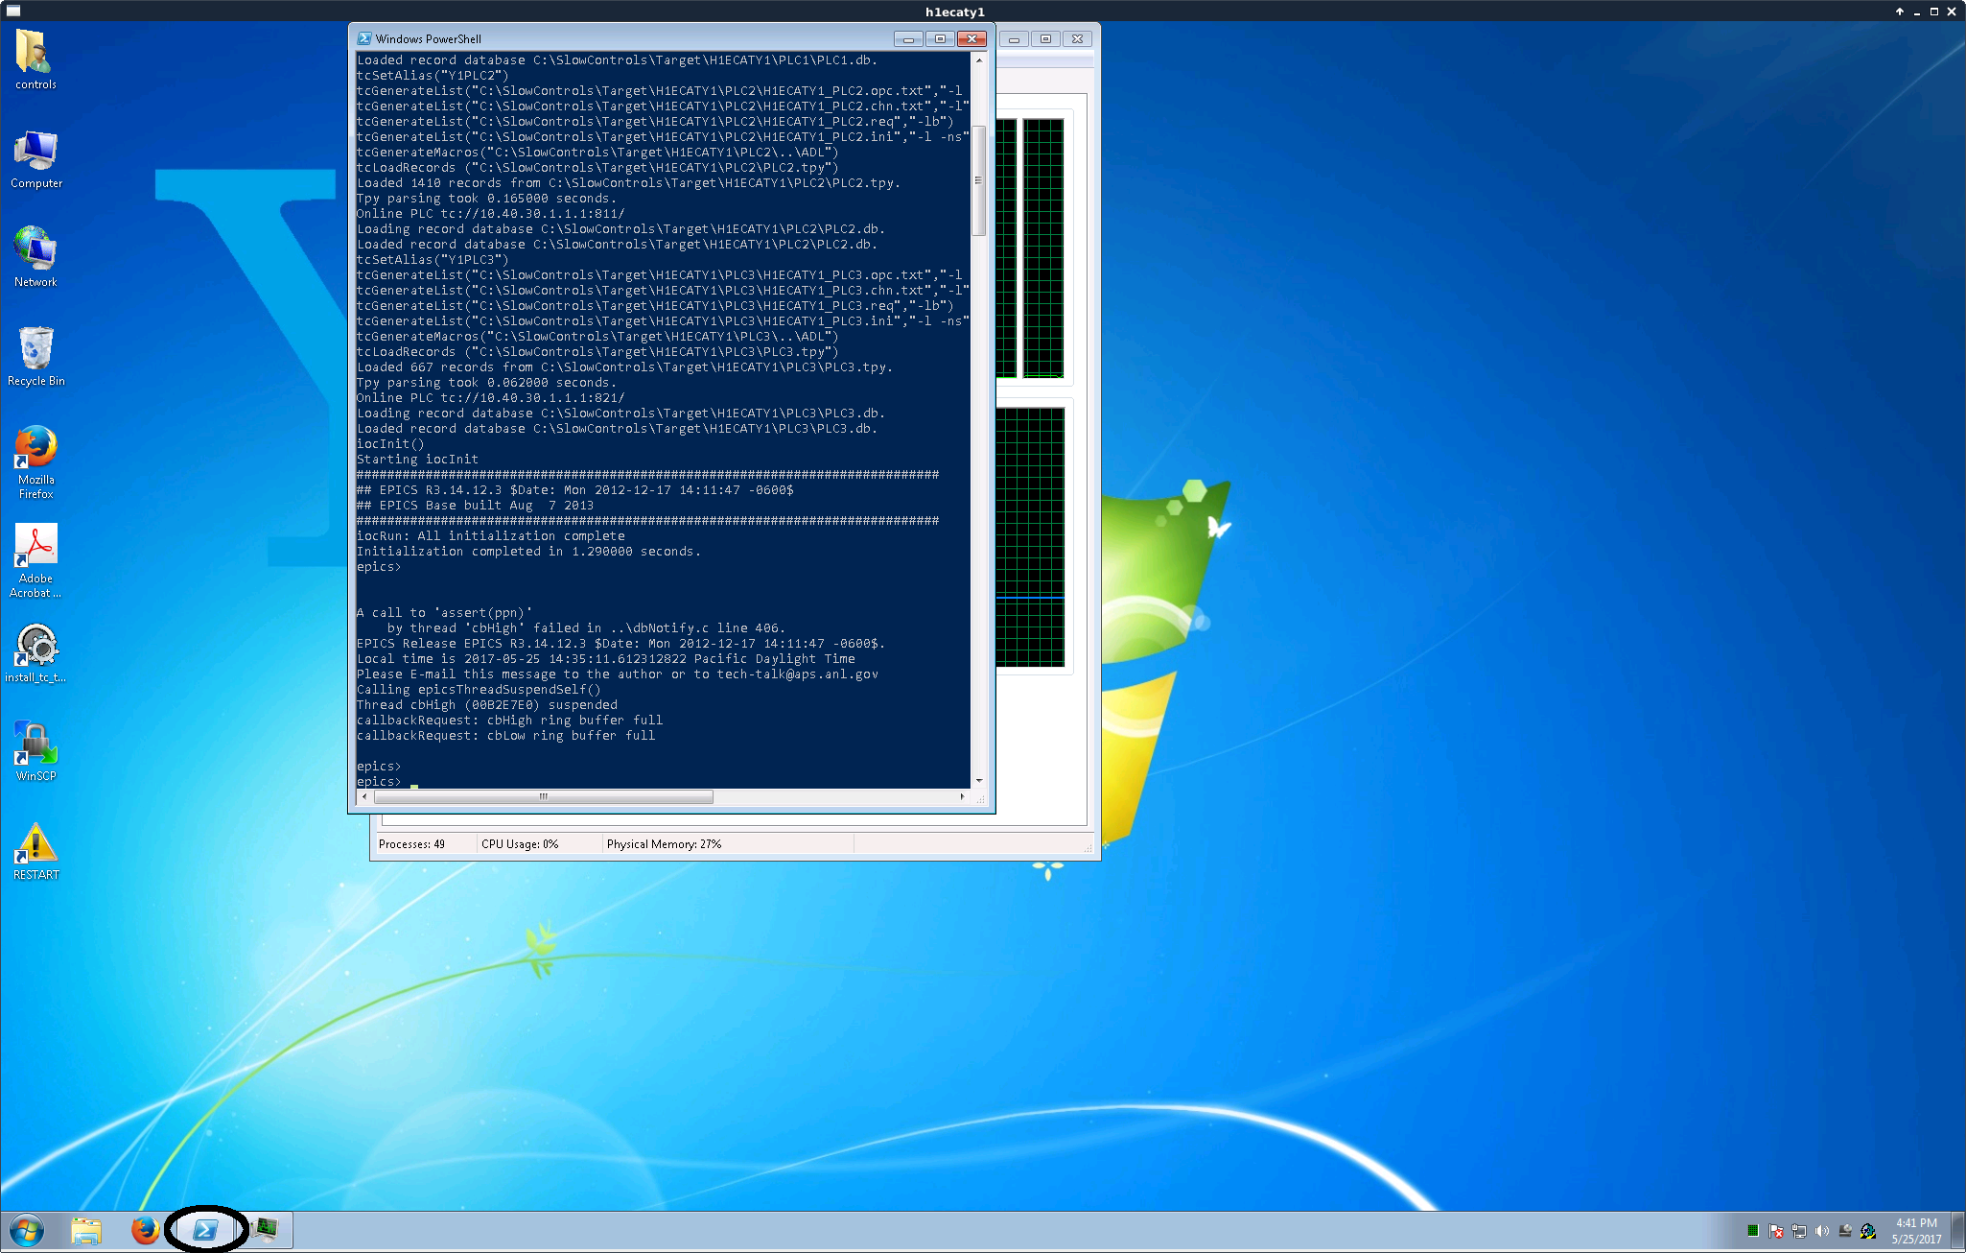1966x1253 pixels.
Task: Click 'callbackRequest: cbLow ring buffer full' line
Action: tap(505, 736)
